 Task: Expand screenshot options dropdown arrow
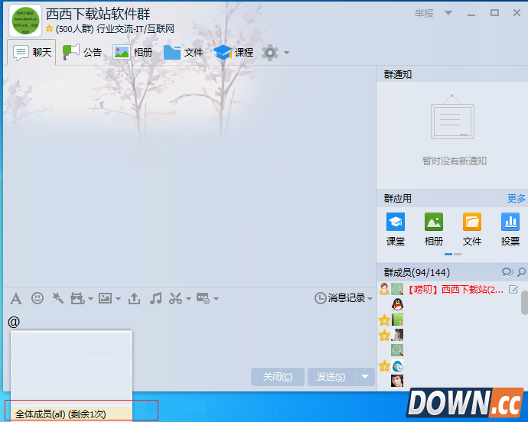[188, 299]
